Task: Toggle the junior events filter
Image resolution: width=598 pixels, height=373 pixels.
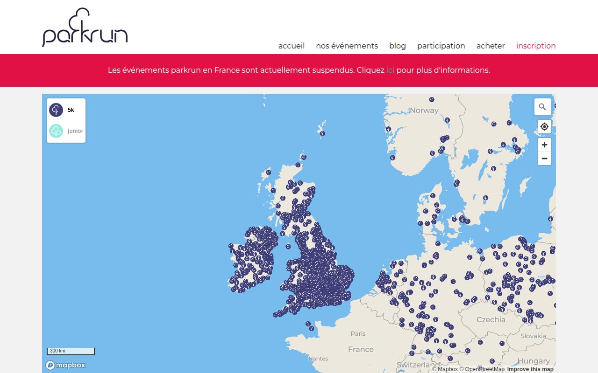Action: [66, 131]
